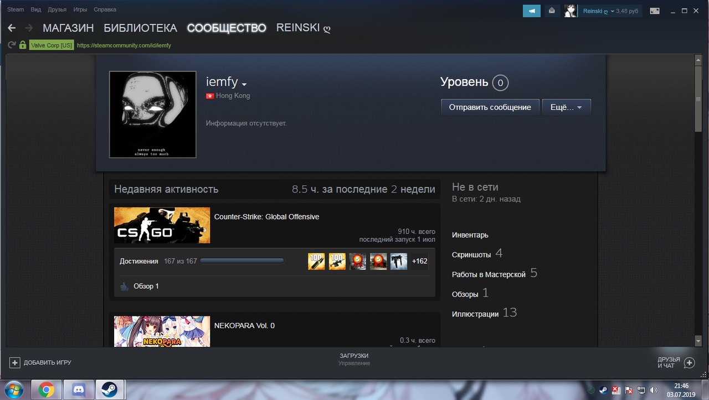
Task: Click the iemfy profile avatar image
Action: tap(153, 115)
